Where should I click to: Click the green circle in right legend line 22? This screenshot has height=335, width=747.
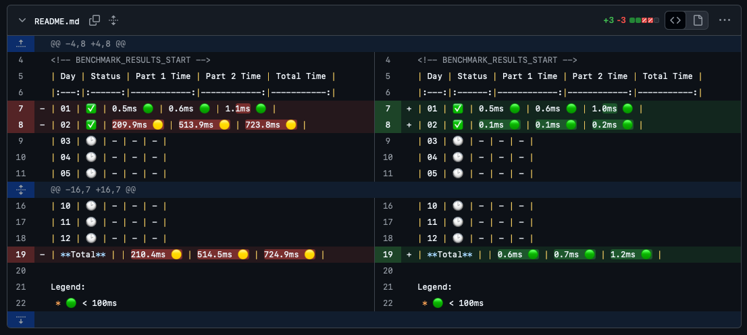tap(438, 303)
